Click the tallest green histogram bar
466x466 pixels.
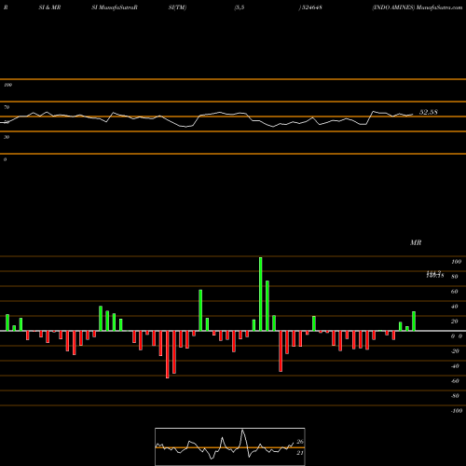(260, 294)
